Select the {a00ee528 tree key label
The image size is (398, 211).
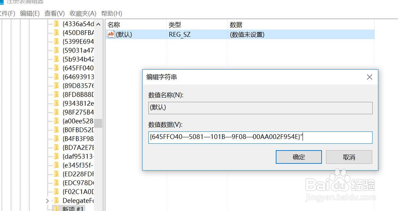click(x=78, y=121)
